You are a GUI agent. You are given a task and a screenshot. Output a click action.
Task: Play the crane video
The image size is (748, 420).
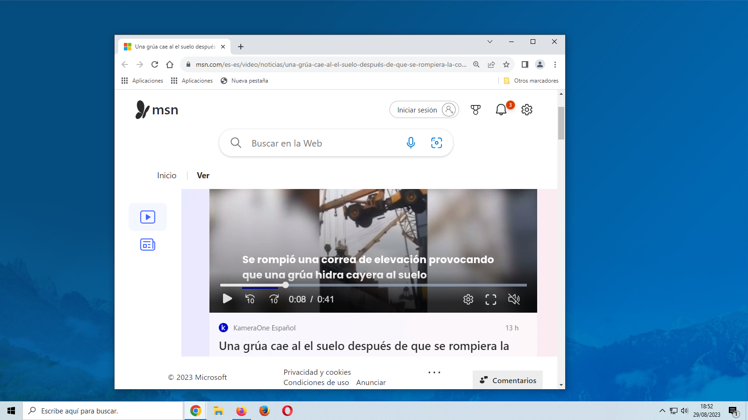point(228,299)
